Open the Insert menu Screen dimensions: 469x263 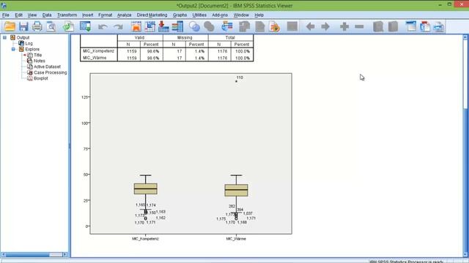pyautogui.click(x=88, y=15)
